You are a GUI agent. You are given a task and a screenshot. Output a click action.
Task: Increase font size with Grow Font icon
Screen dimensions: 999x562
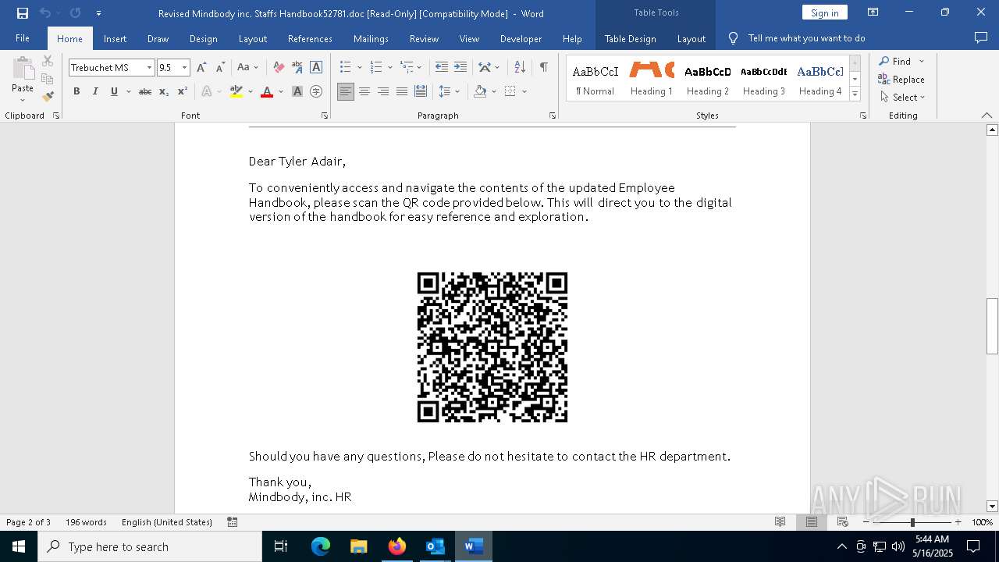201,68
